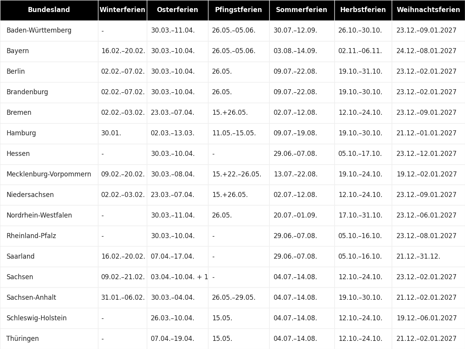
Task: Select the Sommerferien column header
Action: (301, 10)
